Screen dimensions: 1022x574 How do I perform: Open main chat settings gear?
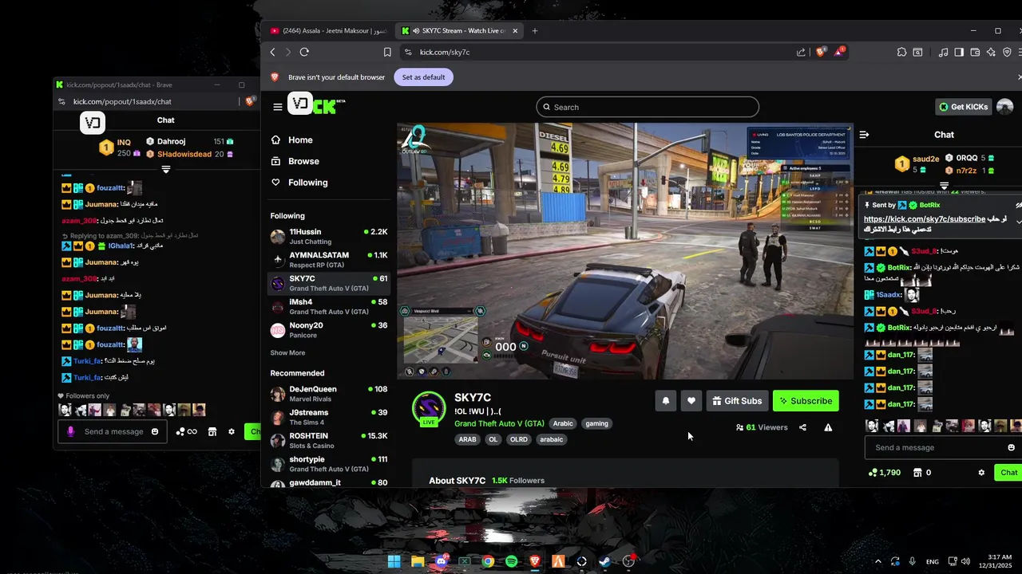(x=981, y=473)
